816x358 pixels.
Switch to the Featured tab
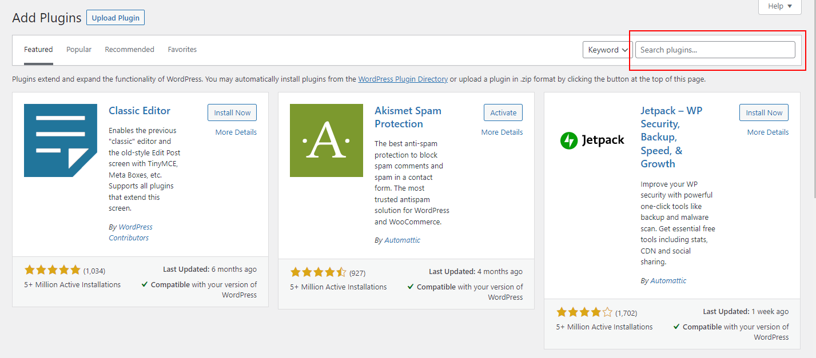pos(38,50)
